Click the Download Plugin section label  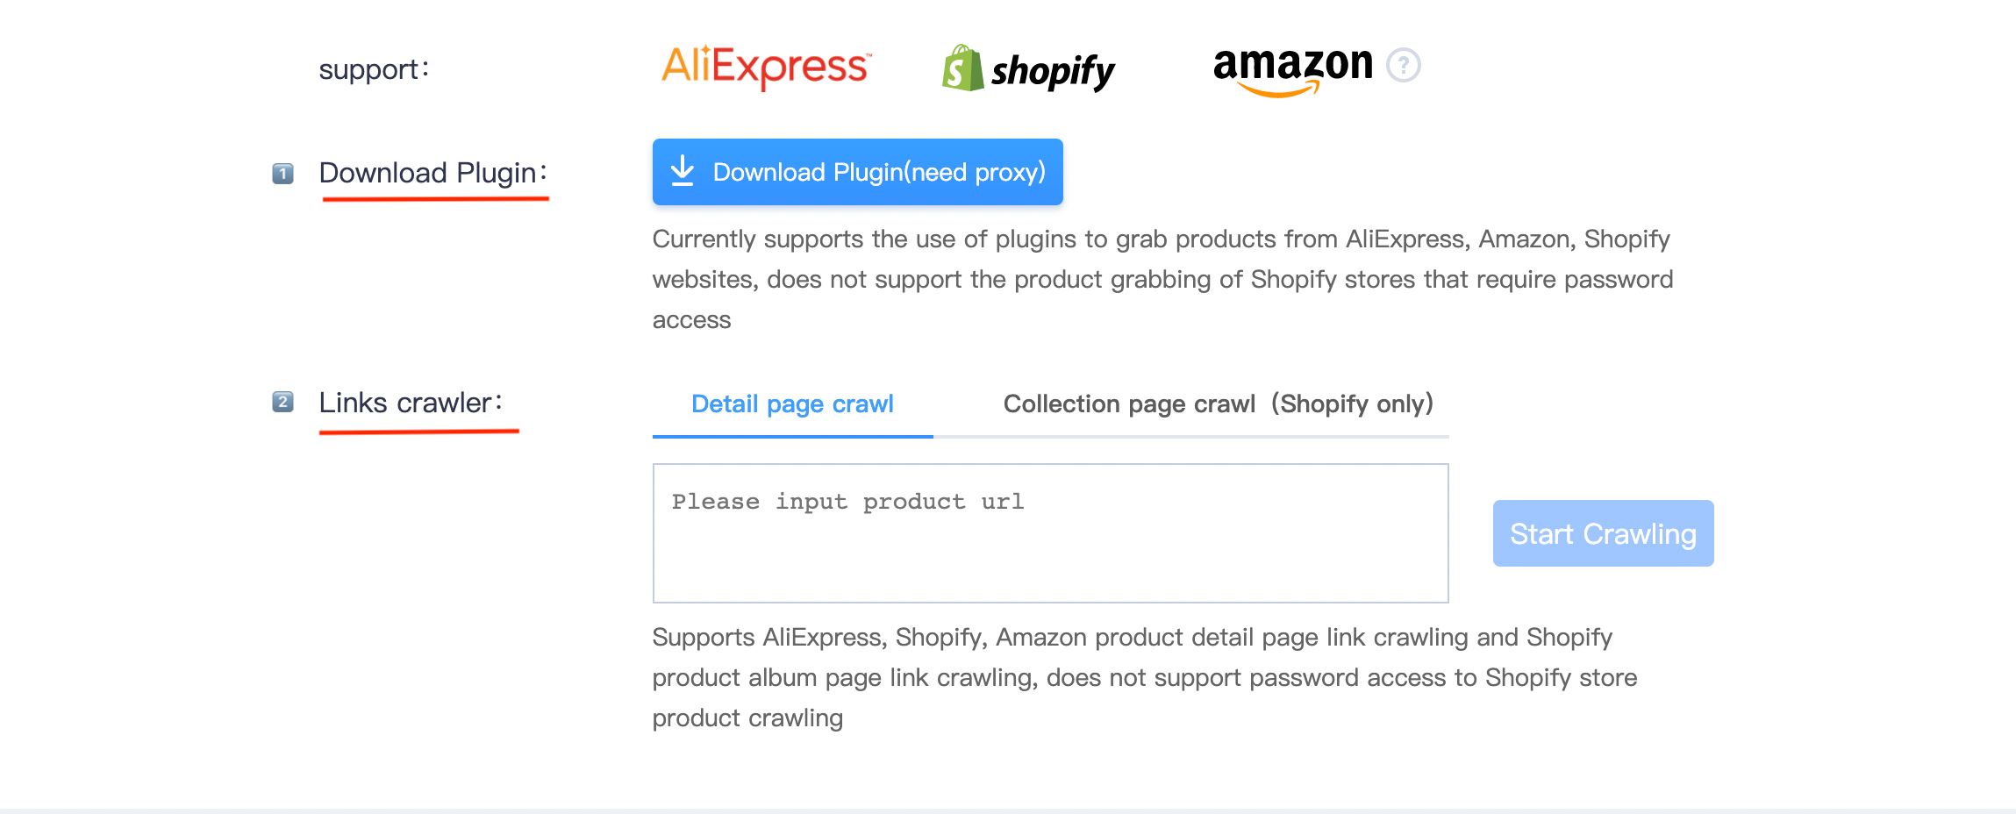pyautogui.click(x=433, y=173)
